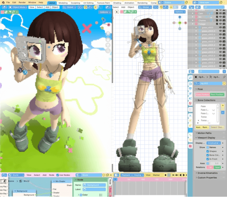Screen dimensions: 227x197
Task: Disable the In Front checkbox
Action: [x=208, y=159]
